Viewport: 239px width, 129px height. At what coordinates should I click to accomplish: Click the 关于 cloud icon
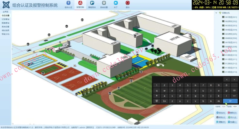click(x=116, y=3)
